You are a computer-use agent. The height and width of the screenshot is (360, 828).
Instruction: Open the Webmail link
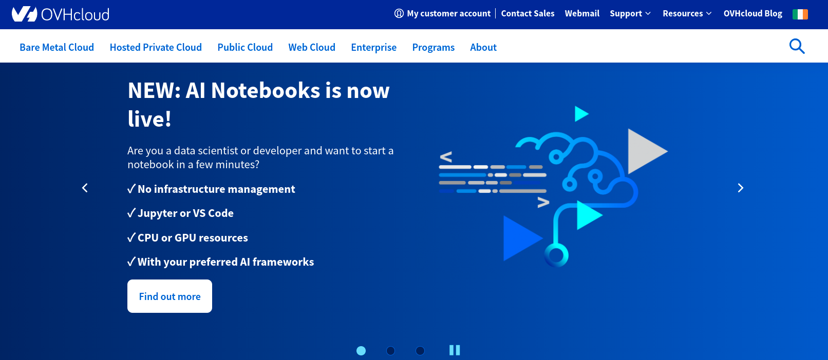tap(582, 13)
